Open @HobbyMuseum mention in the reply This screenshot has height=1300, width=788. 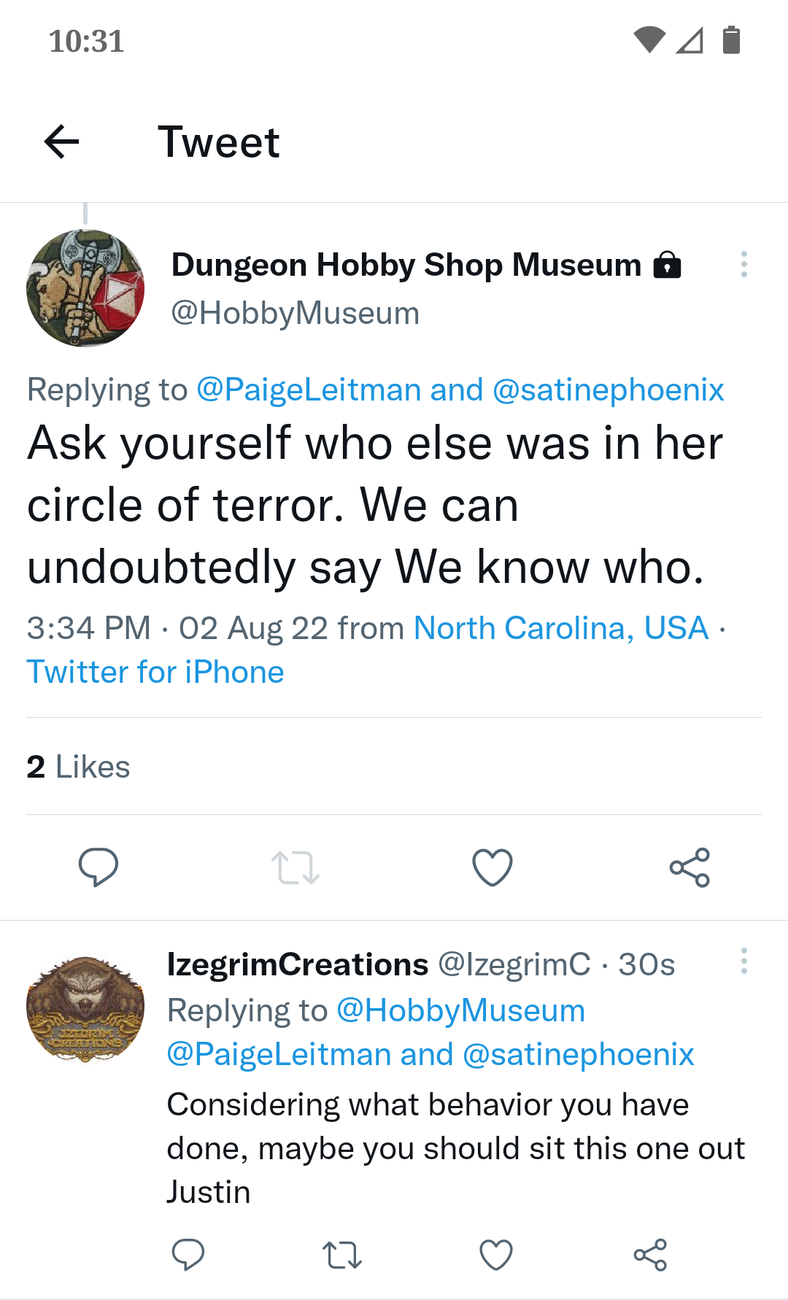460,1010
